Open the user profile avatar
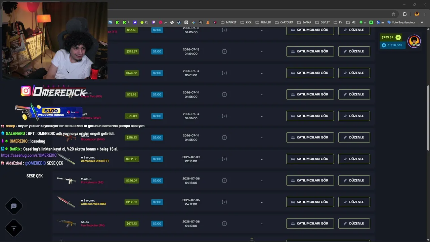 (x=414, y=41)
